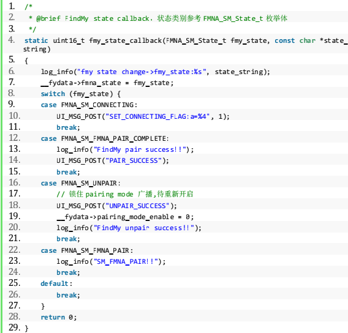348x333 pixels.
Task: Click 'FMNA_SM_FMNA_PAIR:' on line 22
Action: 97,250
